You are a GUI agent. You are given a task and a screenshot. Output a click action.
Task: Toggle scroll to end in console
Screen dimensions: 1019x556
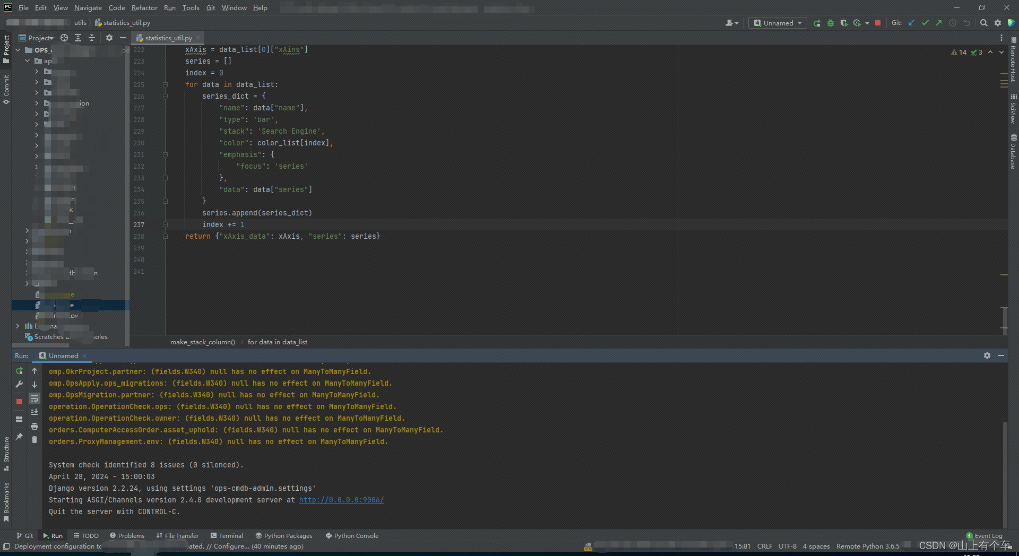pyautogui.click(x=34, y=412)
